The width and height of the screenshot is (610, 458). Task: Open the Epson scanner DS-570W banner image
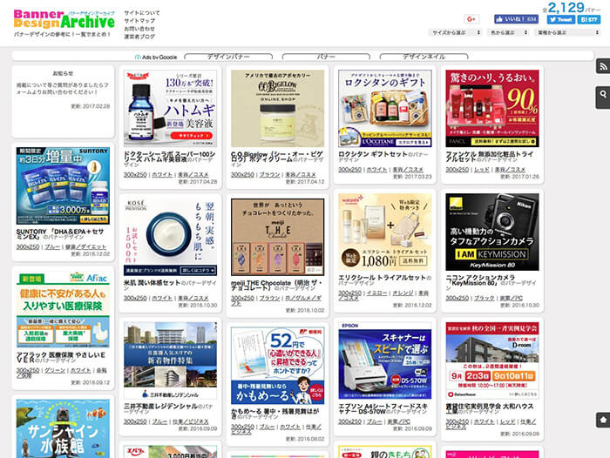(x=385, y=360)
